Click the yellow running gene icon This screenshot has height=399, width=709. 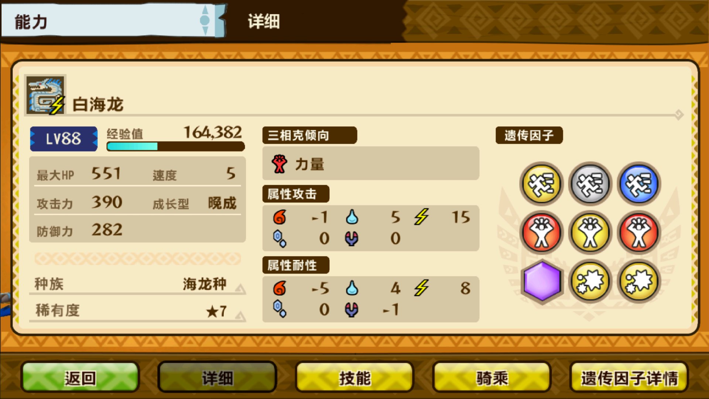[x=541, y=184]
